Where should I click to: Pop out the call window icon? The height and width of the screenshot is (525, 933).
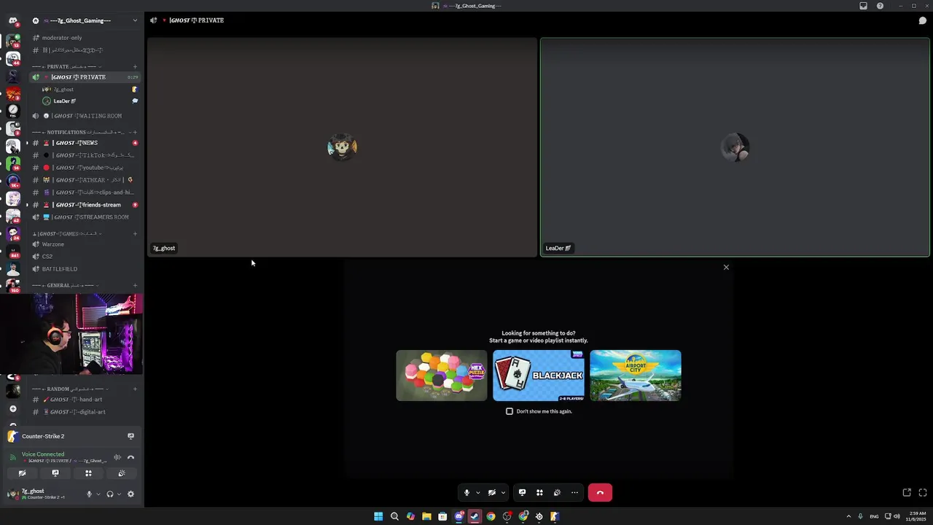(907, 493)
